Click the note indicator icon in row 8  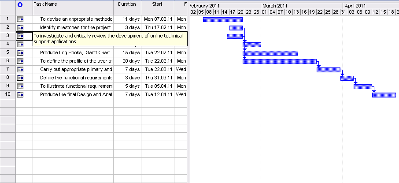20,78
